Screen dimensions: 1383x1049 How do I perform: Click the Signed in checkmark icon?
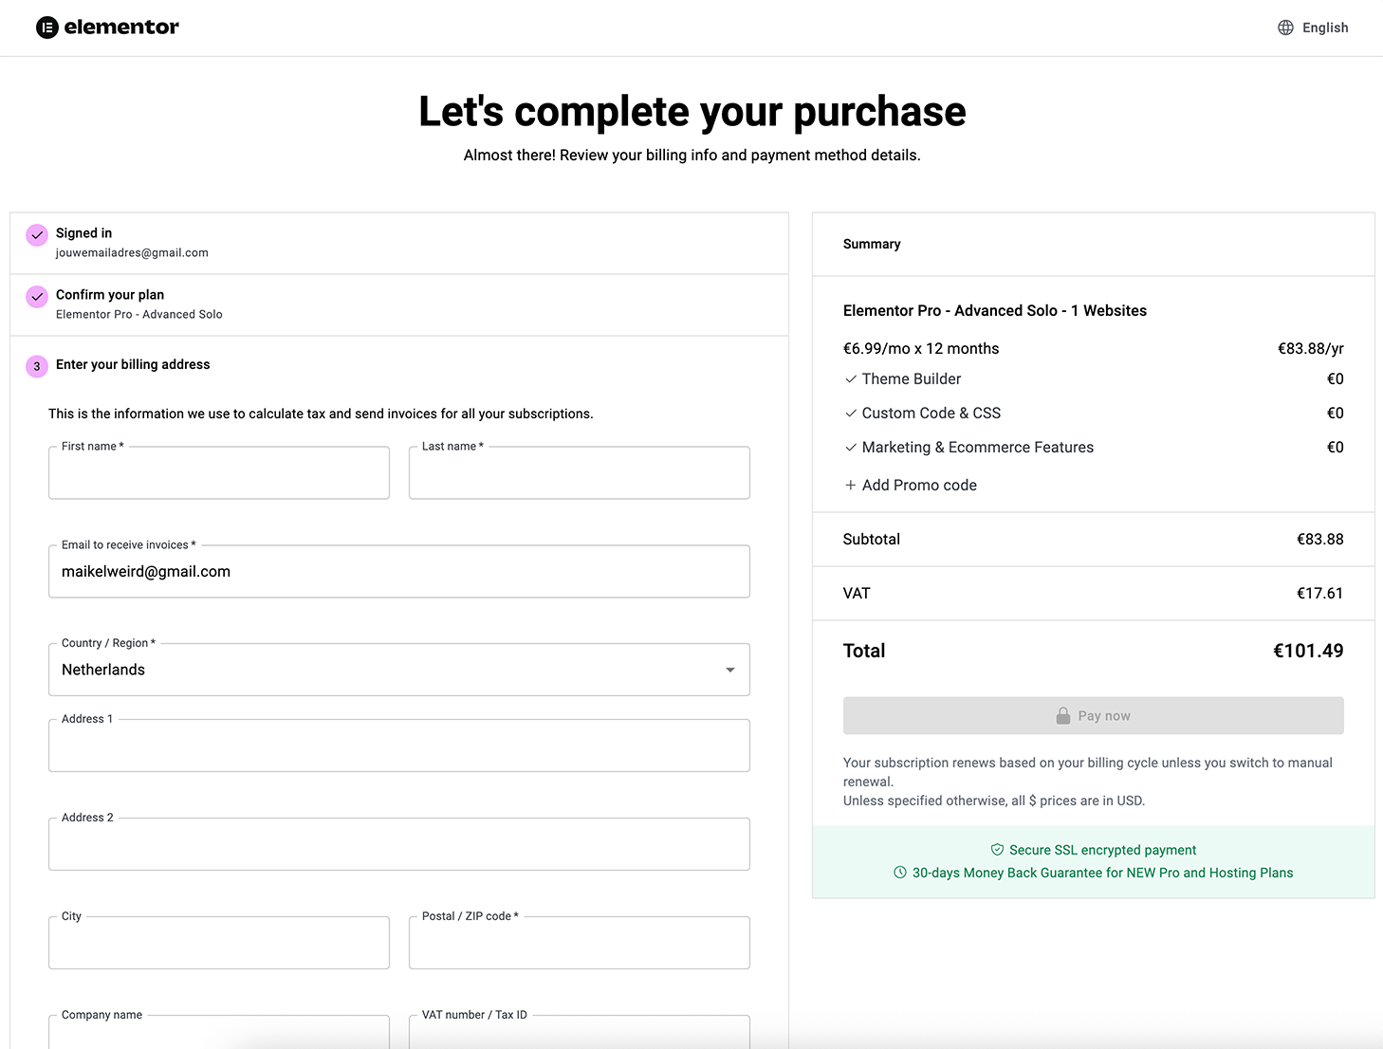coord(37,235)
